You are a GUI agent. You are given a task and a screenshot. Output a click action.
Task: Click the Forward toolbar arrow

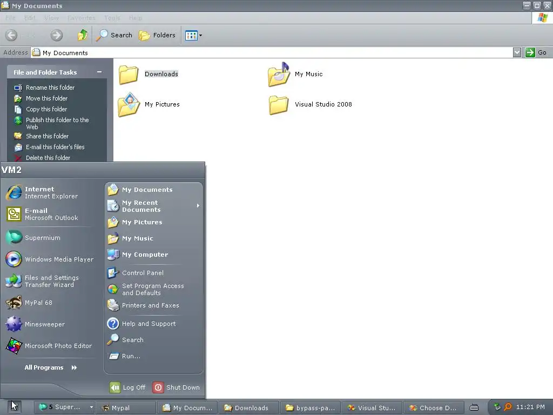(x=56, y=35)
